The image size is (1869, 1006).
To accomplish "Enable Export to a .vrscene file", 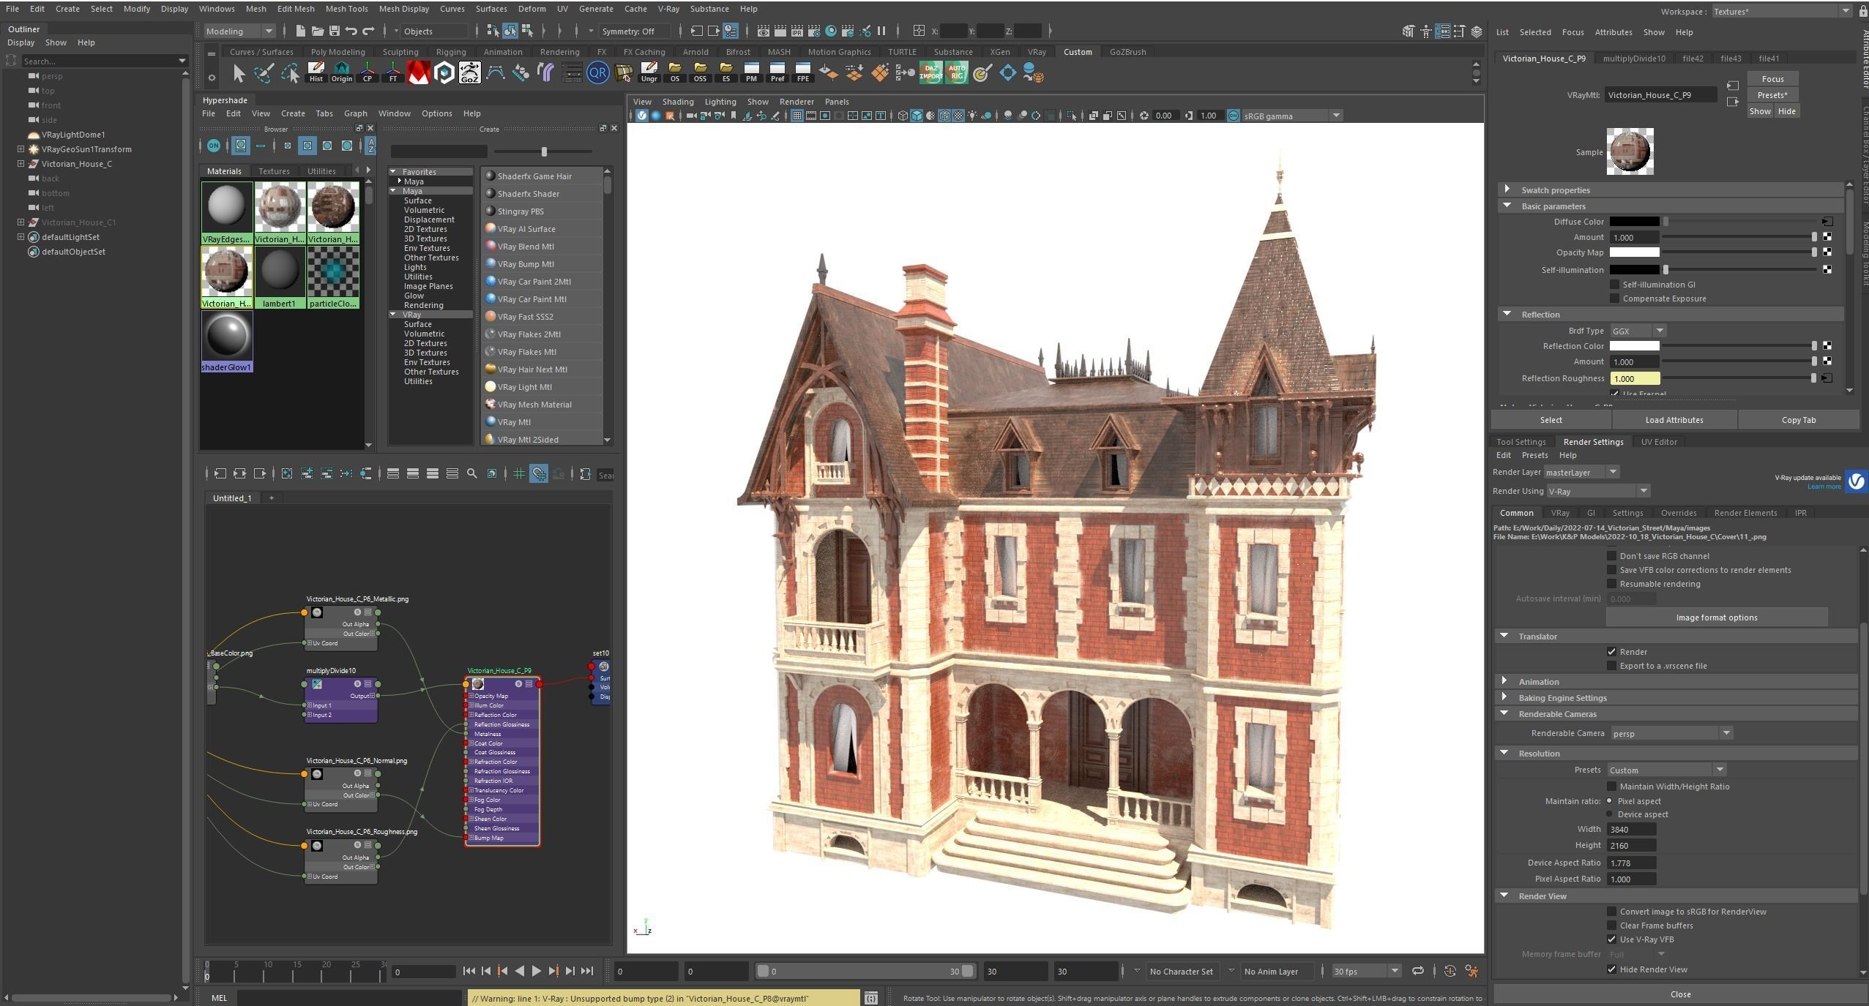I will coord(1611,666).
